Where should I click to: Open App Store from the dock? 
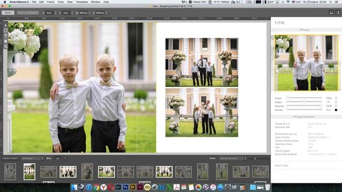(x=220, y=187)
